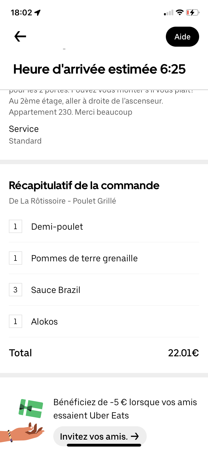Tap the Bénéficiez de -5 € promo text
Screen dimensions: 208x451
(x=125, y=409)
